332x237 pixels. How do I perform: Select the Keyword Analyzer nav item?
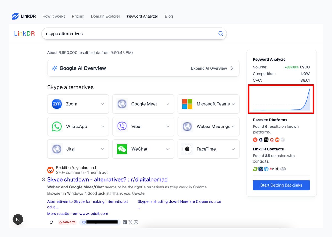click(142, 16)
